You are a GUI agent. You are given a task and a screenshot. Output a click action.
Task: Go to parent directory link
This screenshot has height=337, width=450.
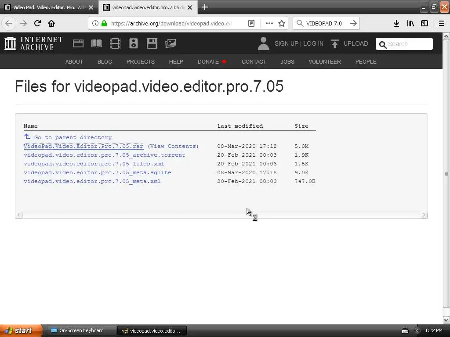[73, 137]
